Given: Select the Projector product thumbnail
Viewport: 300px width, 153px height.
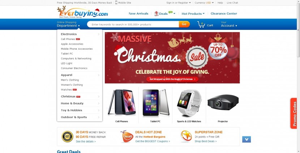Looking at the screenshot, I should tap(223, 105).
